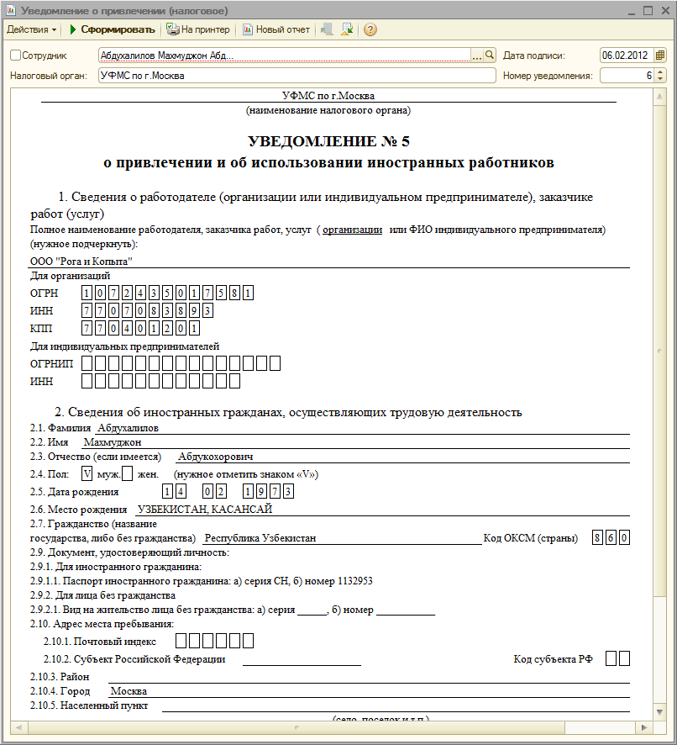Open employee selection ellipsis button
This screenshot has height=745, width=677.
[476, 55]
